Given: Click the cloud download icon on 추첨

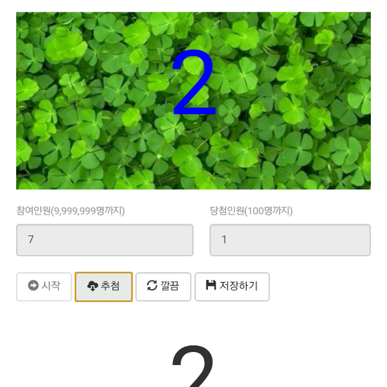Looking at the screenshot, I should (93, 286).
